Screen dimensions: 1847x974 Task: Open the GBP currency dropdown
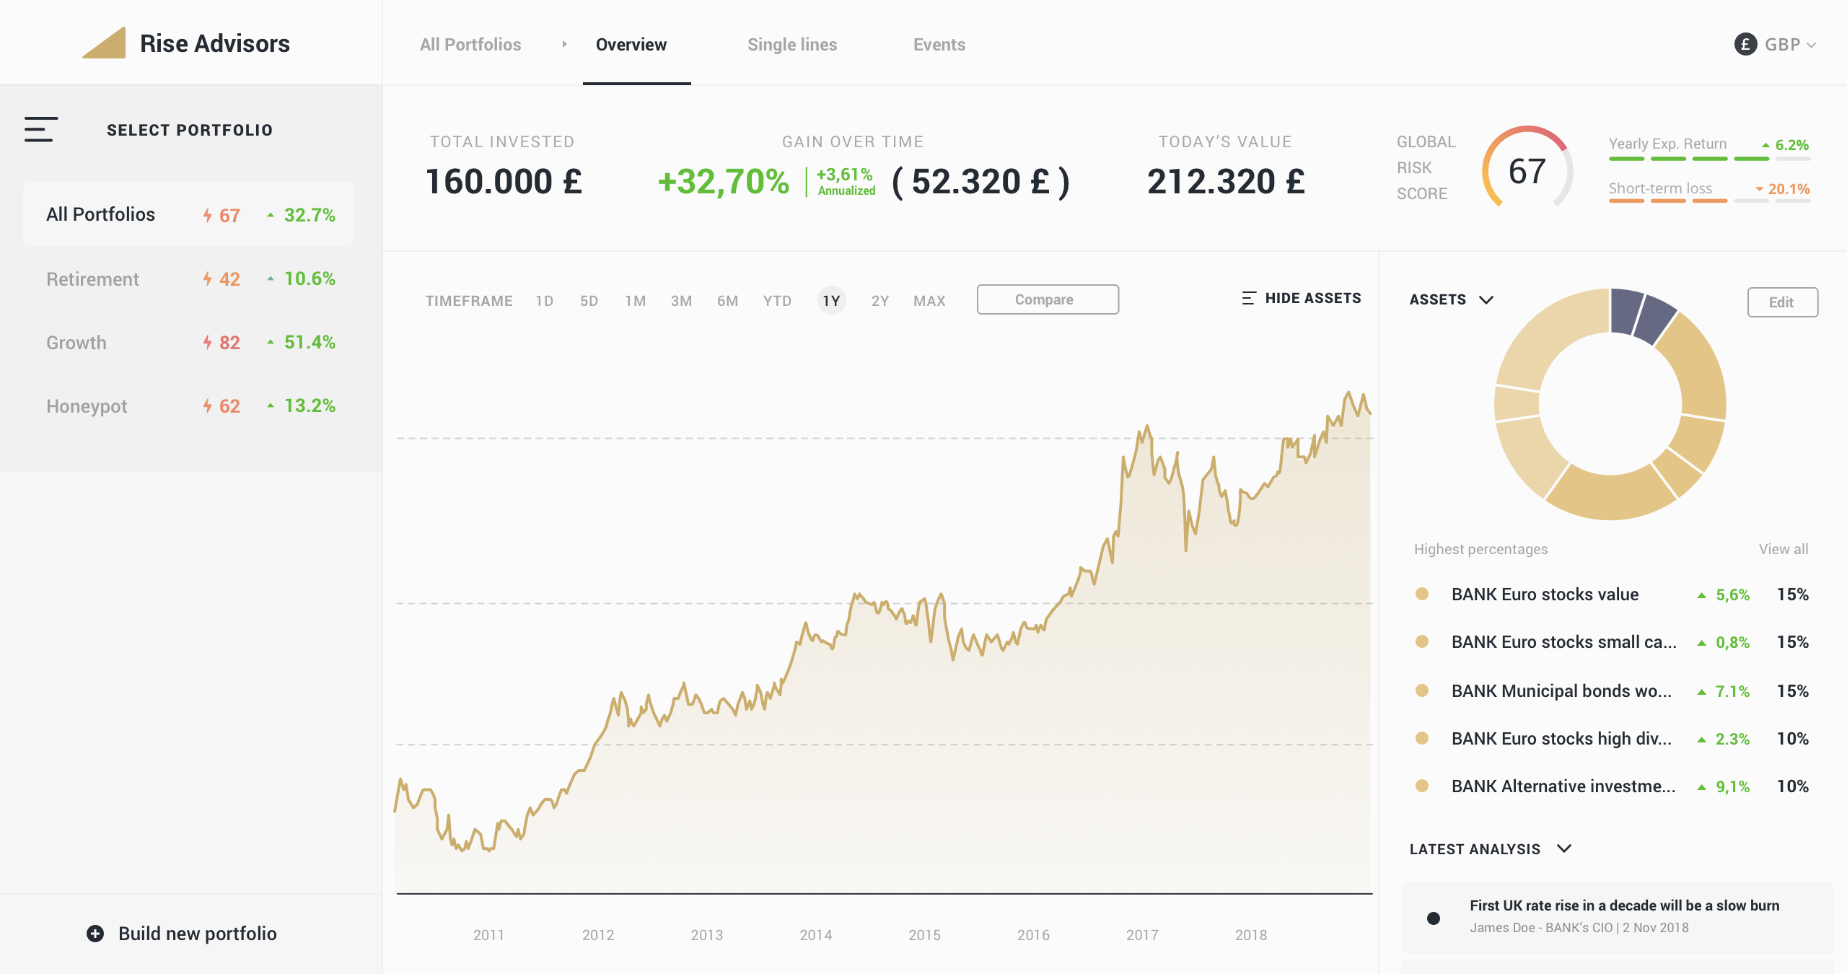(x=1789, y=45)
